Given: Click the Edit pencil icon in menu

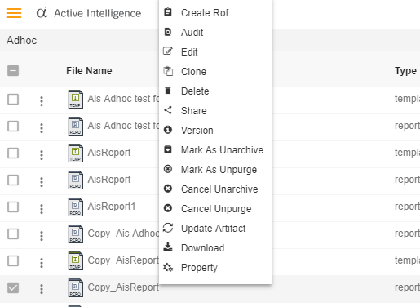Looking at the screenshot, I should click(168, 51).
